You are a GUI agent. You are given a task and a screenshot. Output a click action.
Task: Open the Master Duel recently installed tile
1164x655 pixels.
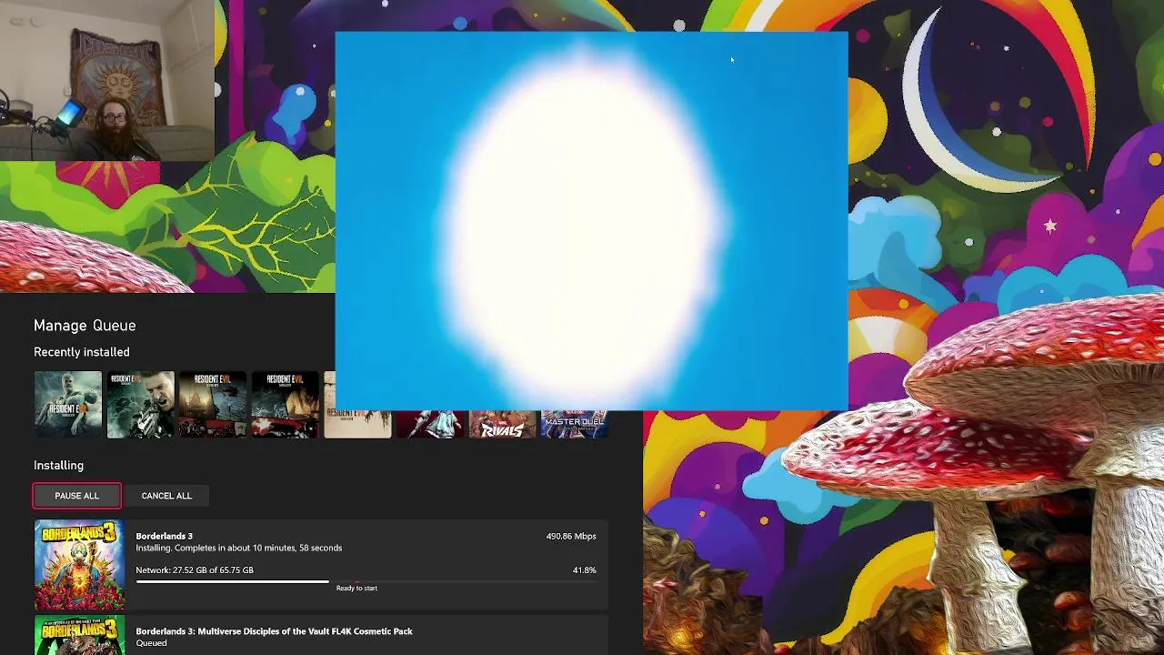point(575,425)
